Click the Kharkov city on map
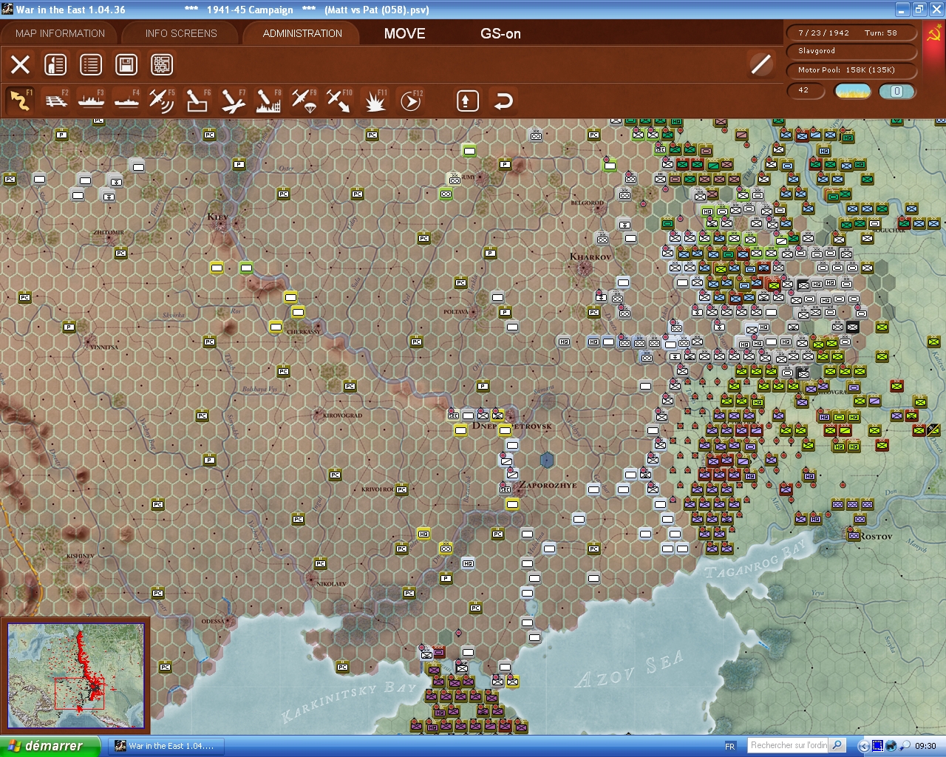Image resolution: width=946 pixels, height=757 pixels. pos(591,259)
